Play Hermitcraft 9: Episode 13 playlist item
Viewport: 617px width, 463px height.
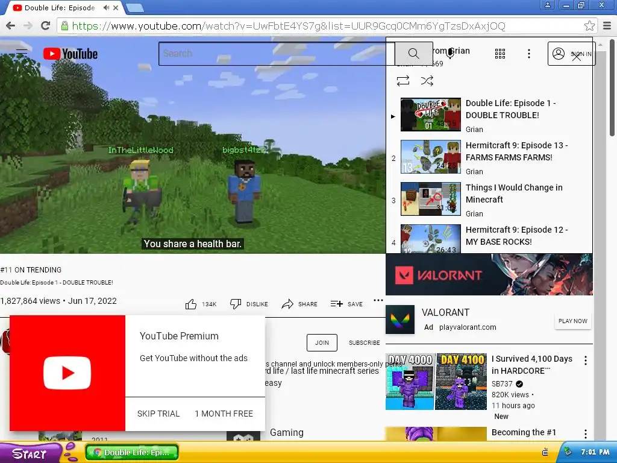[489, 157]
